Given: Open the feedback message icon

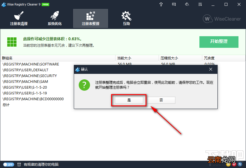Looking at the screenshot, I should coord(174,4).
